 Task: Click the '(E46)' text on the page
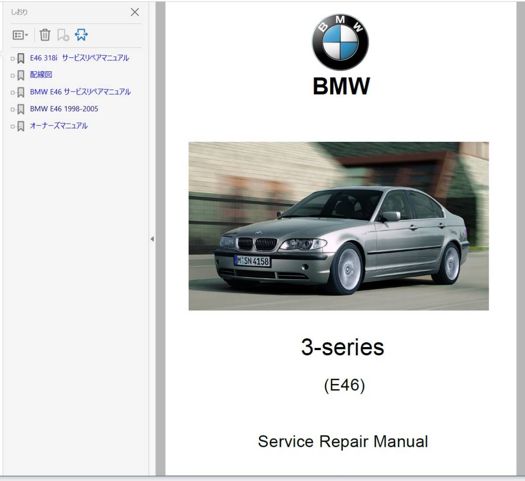pos(344,385)
